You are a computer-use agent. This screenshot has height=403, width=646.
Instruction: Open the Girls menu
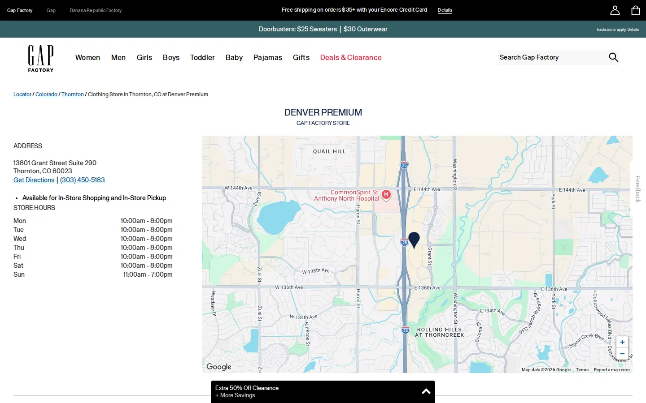pos(144,57)
